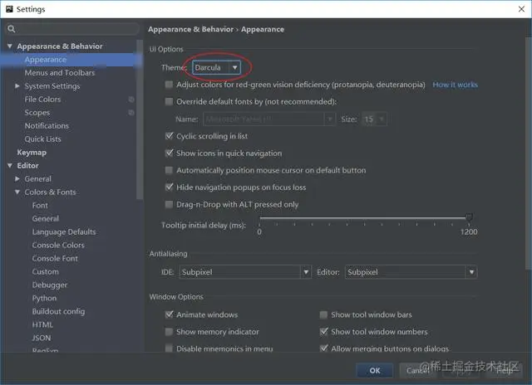Open Quick Lists settings
This screenshot has width=532, height=385.
pos(42,139)
